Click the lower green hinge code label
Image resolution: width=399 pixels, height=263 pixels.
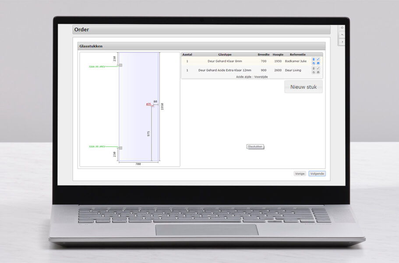click(x=97, y=147)
